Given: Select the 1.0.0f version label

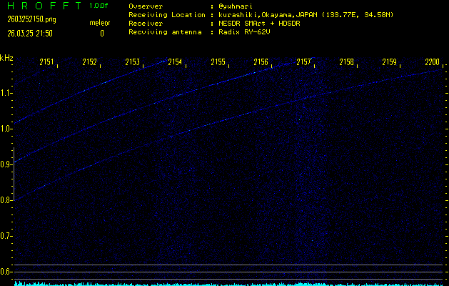Looking at the screenshot, I should click(99, 6).
